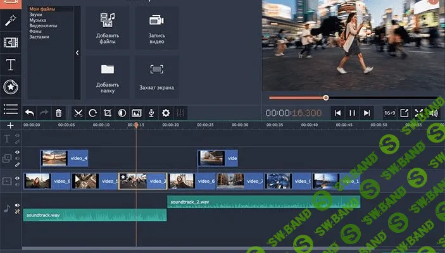Jump to previous frame button
This screenshot has height=253, width=445.
coord(337,113)
